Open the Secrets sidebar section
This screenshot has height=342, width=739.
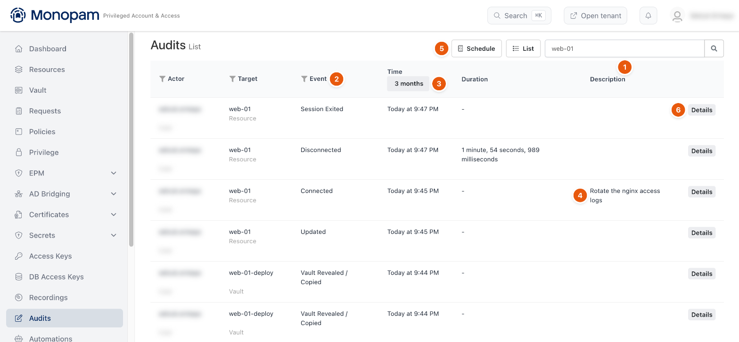(65, 235)
